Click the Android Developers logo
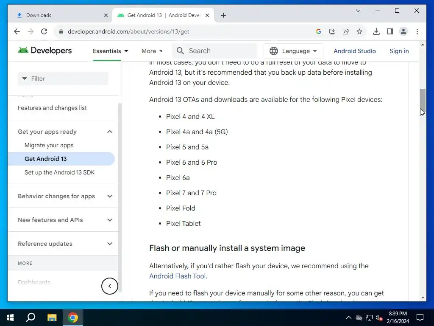This screenshot has height=326, width=434. click(45, 51)
